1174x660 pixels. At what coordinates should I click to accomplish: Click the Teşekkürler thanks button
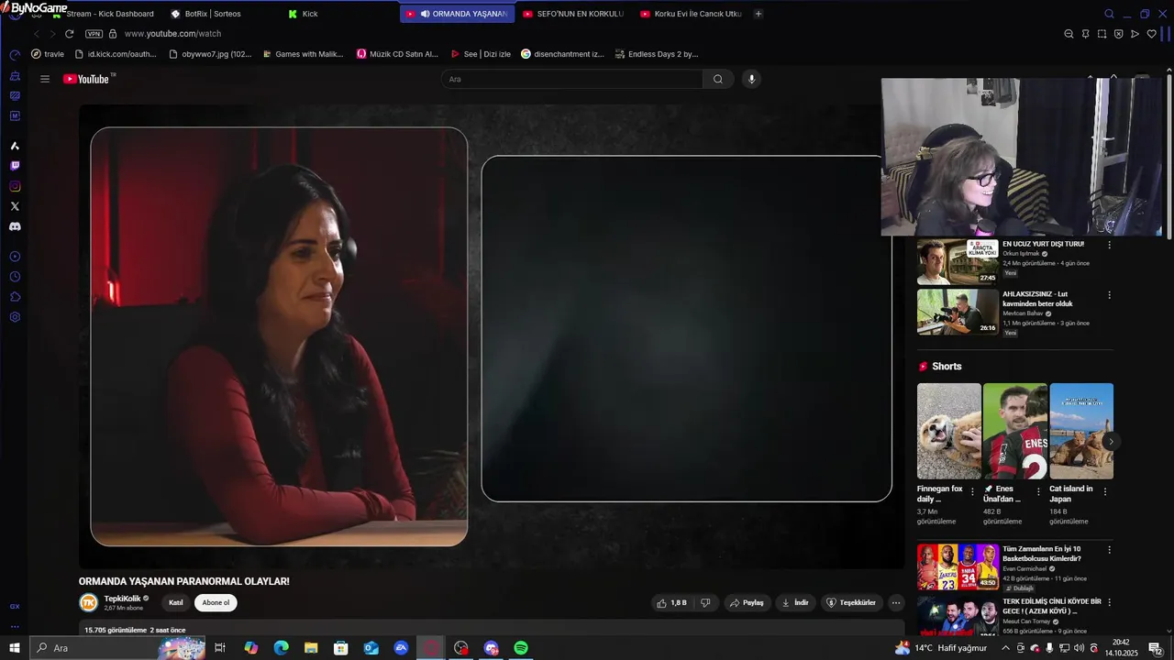coord(850,603)
